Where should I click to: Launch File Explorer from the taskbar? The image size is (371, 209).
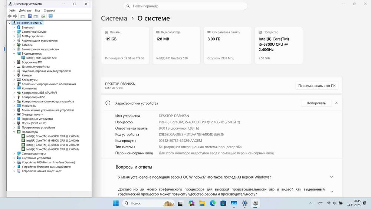tap(202, 203)
